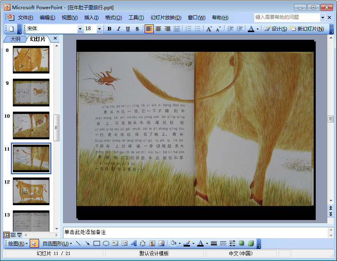Toggle Underline formatting
337x261 pixels.
(x=128, y=29)
